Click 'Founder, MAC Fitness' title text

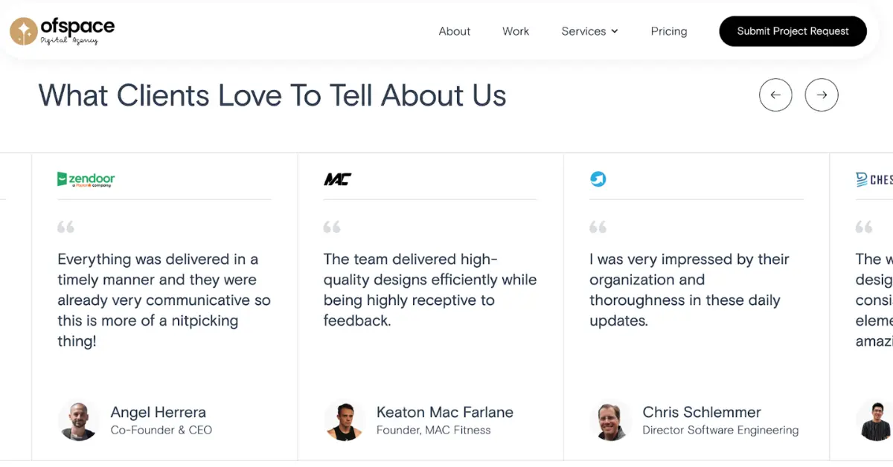pyautogui.click(x=434, y=430)
